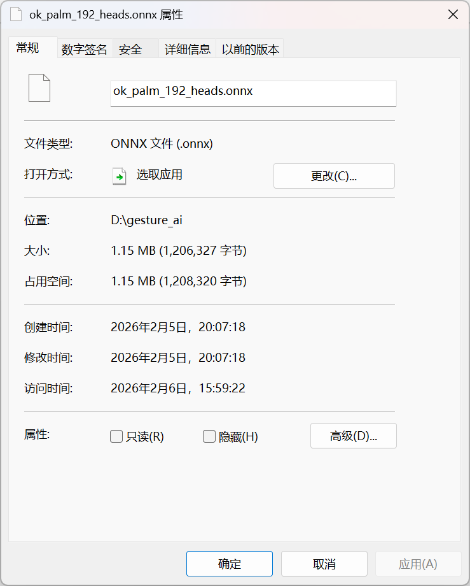
Task: Click the size value 1,206,327 字节
Action: pyautogui.click(x=203, y=250)
